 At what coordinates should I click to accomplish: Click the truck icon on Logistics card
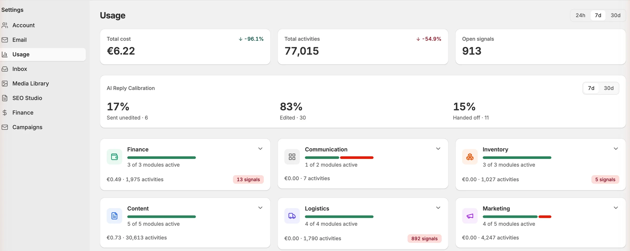(292, 216)
